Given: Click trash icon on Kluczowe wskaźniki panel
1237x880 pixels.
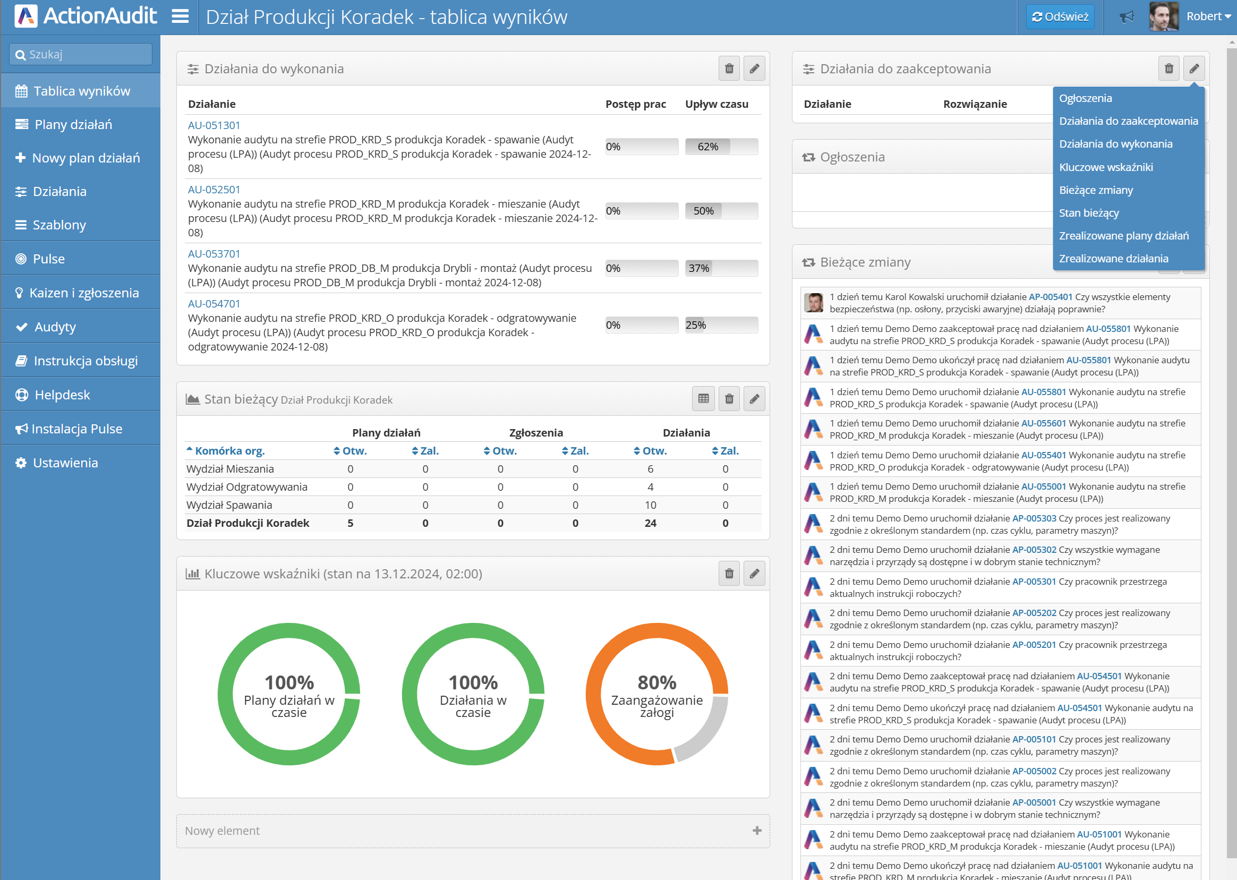Looking at the screenshot, I should click(729, 574).
